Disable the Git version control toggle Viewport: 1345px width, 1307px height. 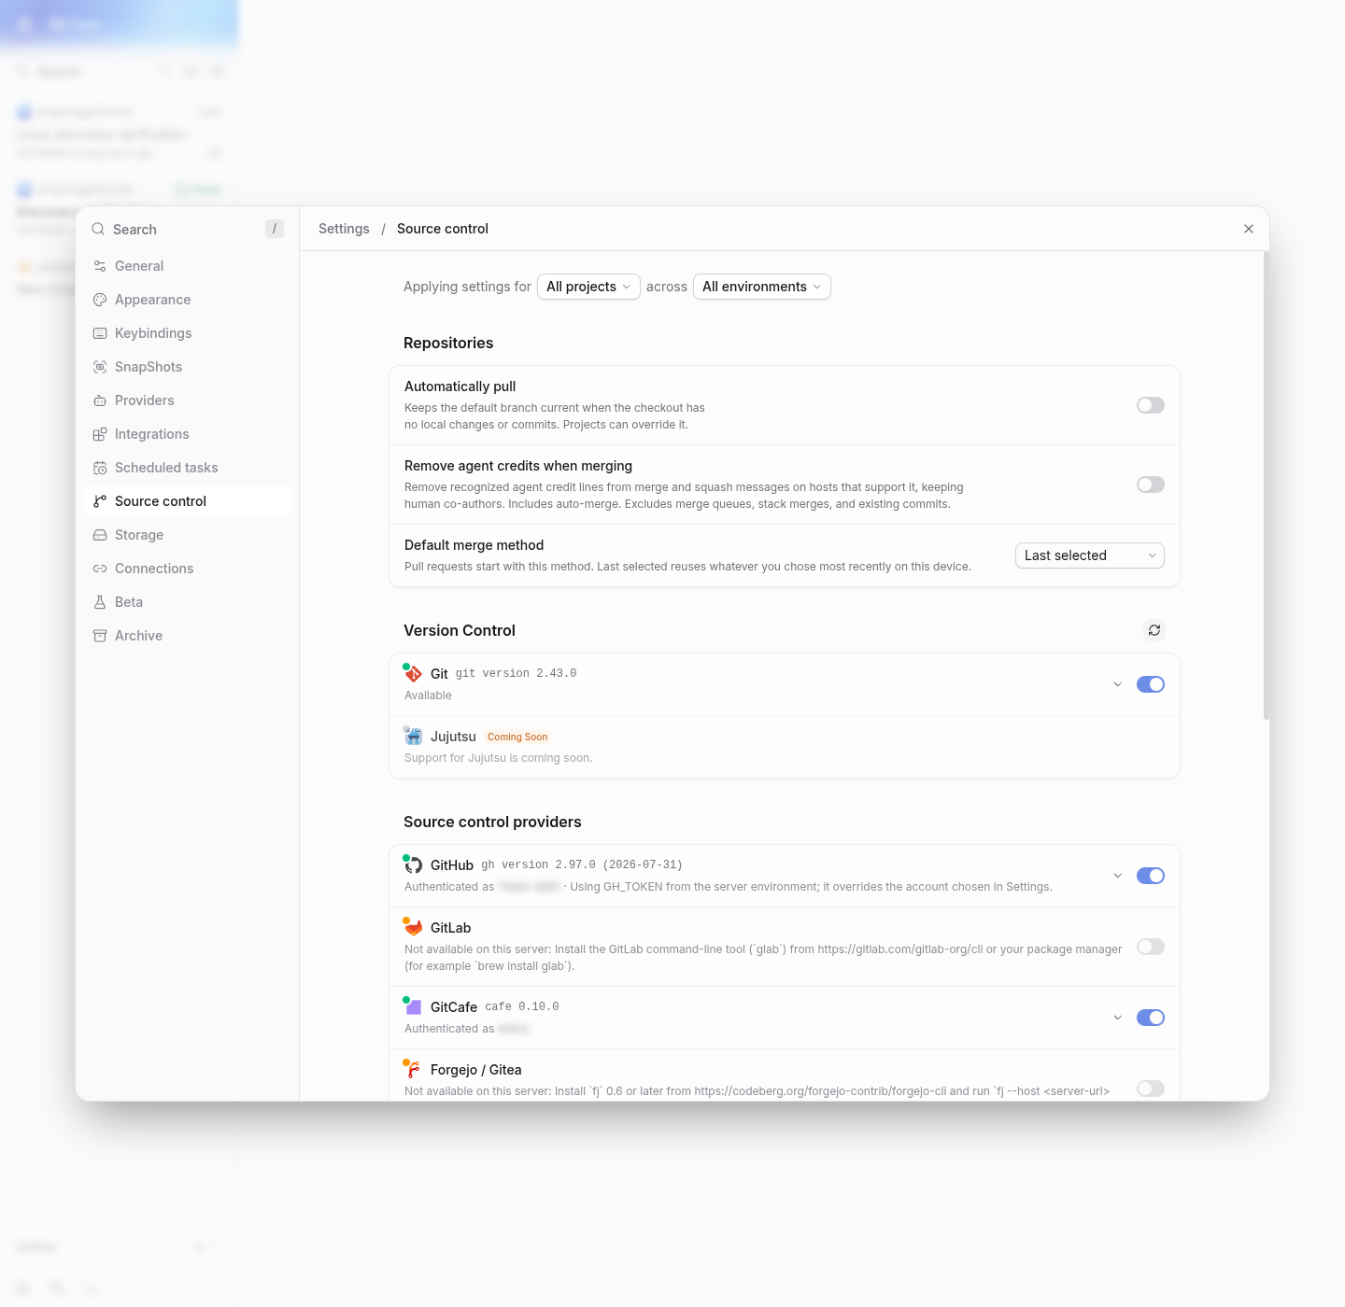1151,684
